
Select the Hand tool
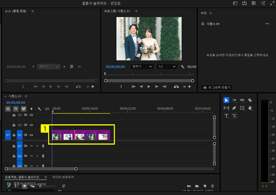[250, 108]
